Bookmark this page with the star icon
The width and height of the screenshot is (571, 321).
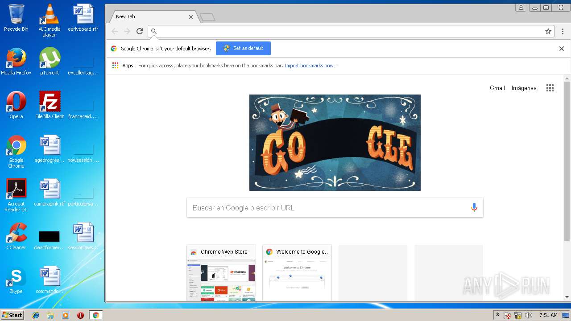coord(548,31)
